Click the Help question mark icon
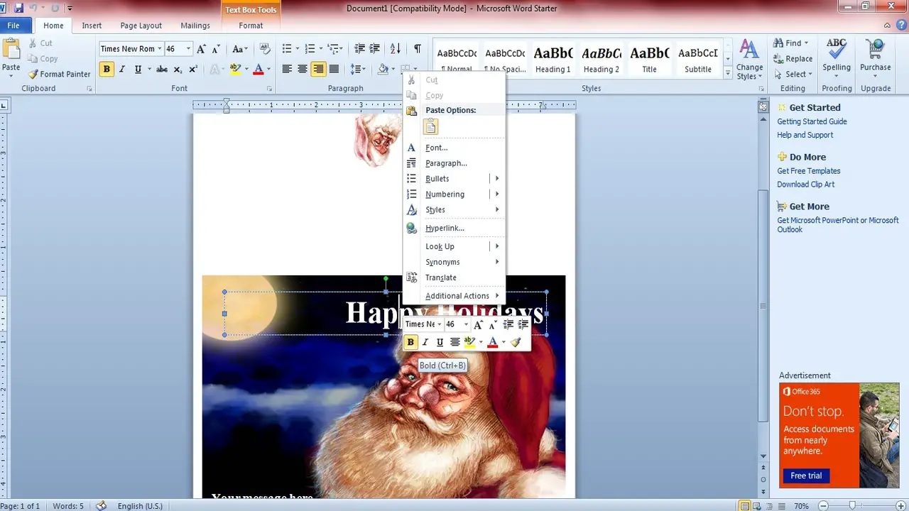 click(900, 26)
